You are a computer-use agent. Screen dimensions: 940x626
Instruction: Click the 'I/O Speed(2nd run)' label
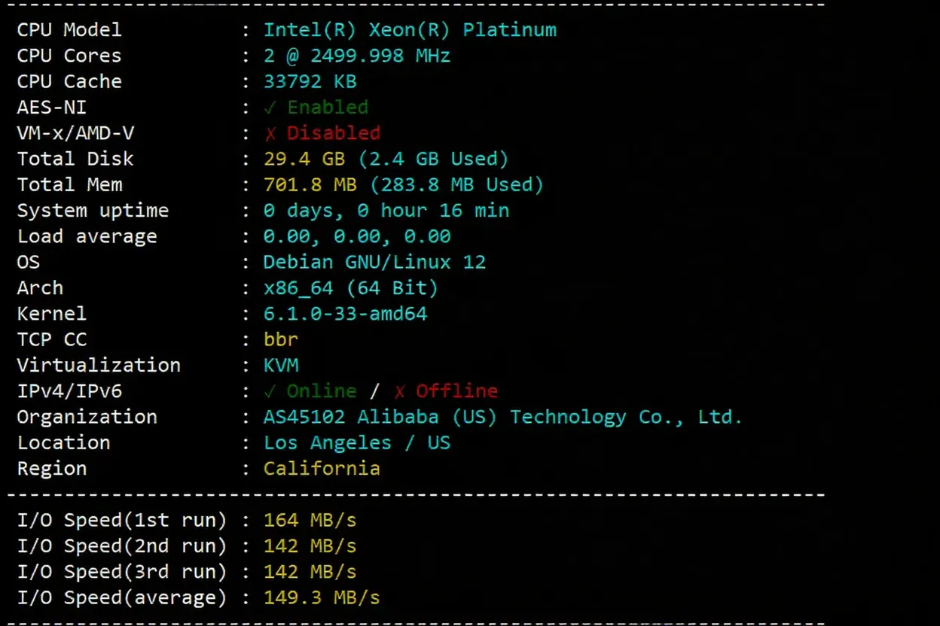point(122,545)
